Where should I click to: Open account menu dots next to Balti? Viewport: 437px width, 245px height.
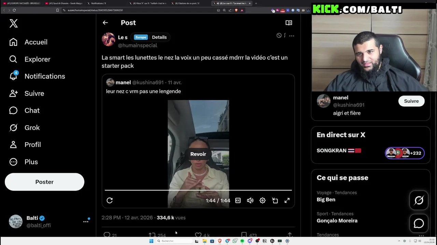pos(86,222)
